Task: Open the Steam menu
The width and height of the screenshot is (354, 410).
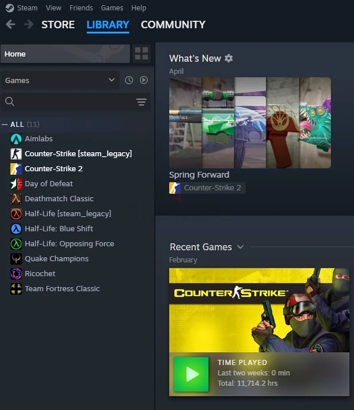Action: pos(27,8)
